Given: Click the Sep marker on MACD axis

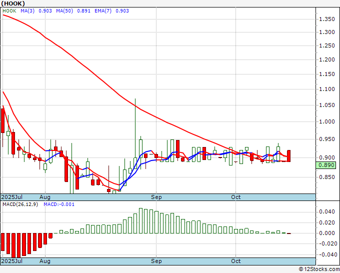Looking at the screenshot, I should coord(156,261).
